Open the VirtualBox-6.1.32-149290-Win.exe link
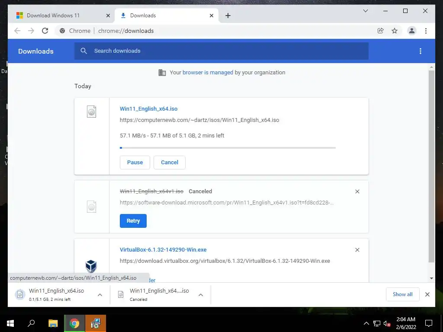The width and height of the screenshot is (443, 332). pyautogui.click(x=163, y=249)
